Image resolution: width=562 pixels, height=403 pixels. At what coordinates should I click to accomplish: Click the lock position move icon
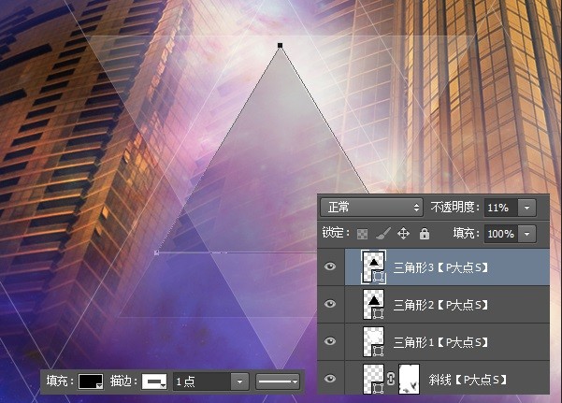coord(404,234)
